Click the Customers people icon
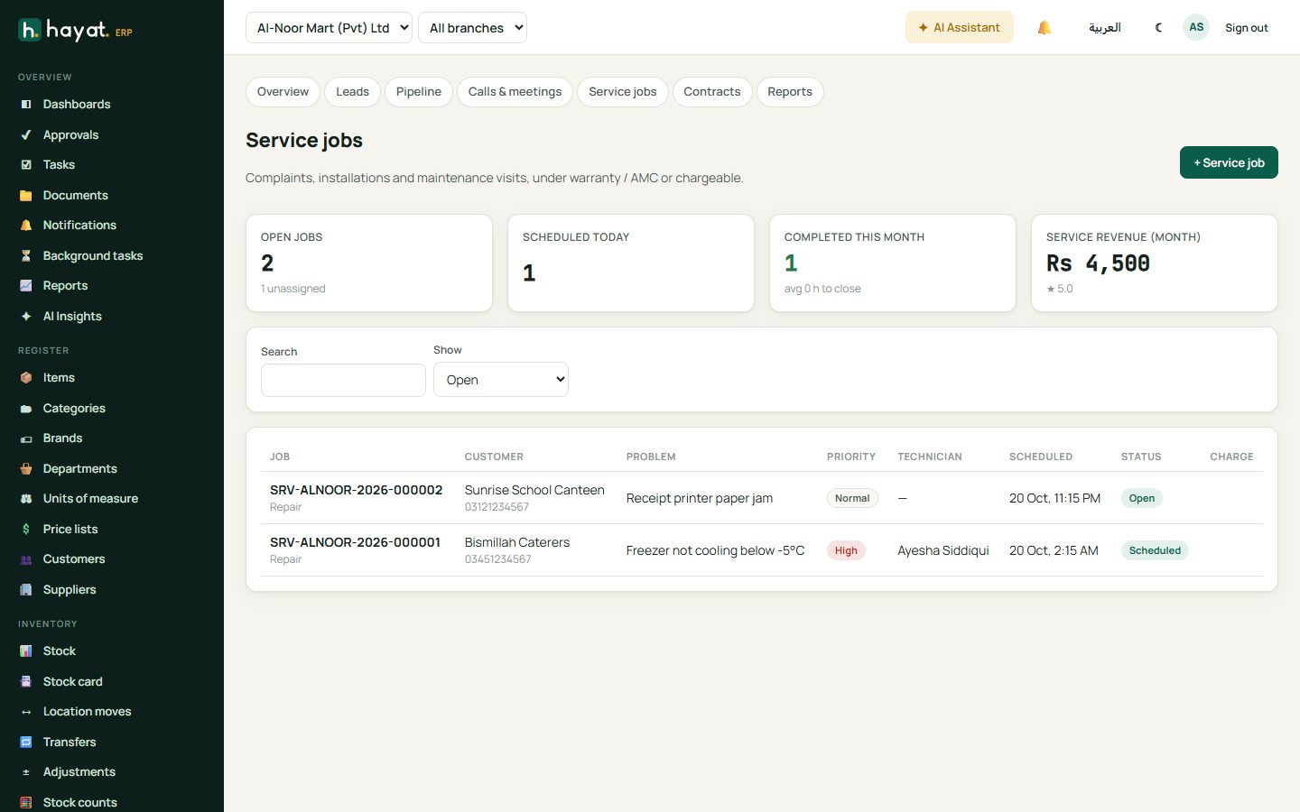The width and height of the screenshot is (1300, 812). [26, 559]
